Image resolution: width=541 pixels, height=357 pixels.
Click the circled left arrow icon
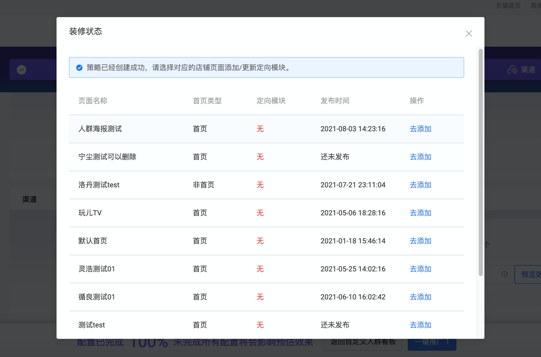coord(504,274)
